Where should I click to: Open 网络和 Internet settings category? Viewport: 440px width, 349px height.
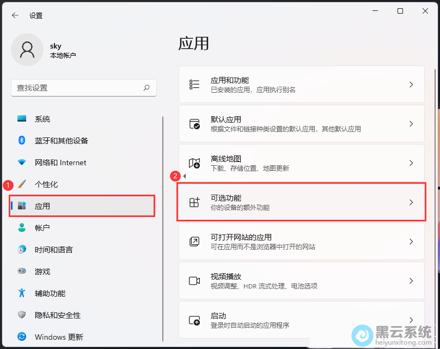(60, 163)
